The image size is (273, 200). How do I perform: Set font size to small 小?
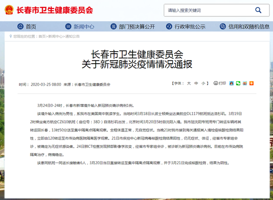[x=203, y=84]
